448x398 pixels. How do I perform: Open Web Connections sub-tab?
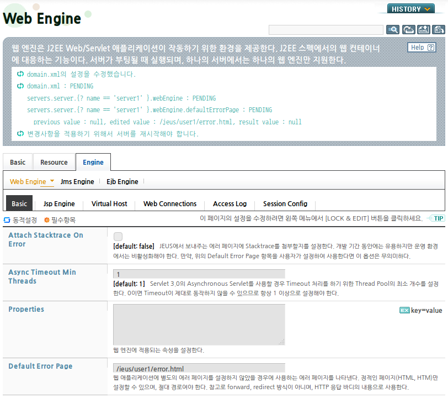170,203
